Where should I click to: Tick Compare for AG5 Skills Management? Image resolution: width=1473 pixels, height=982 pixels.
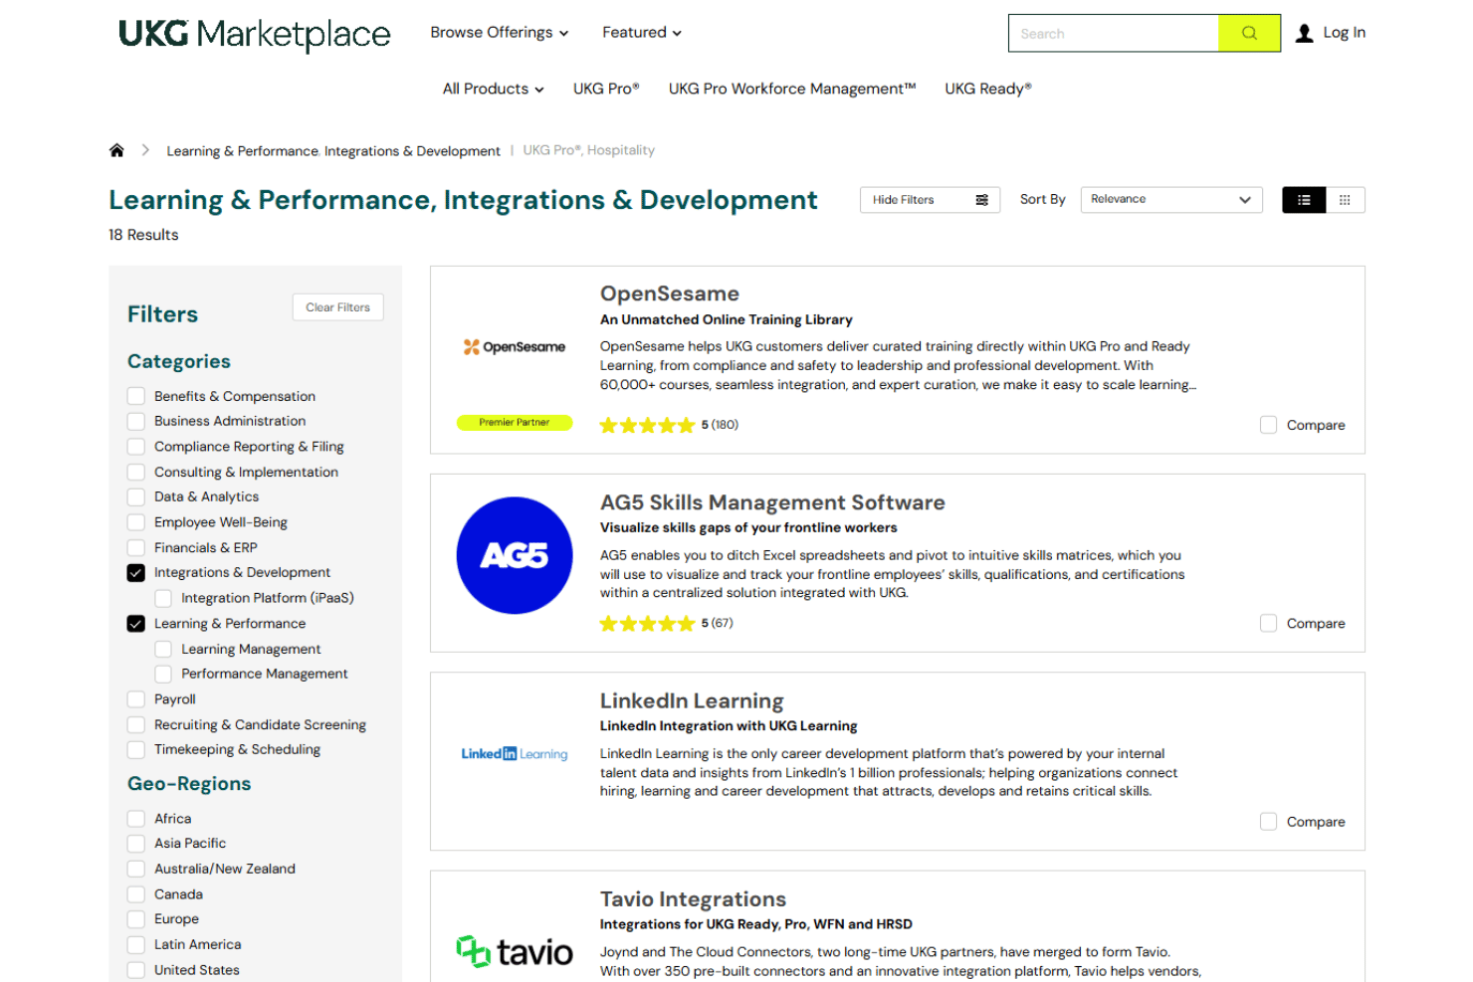point(1268,624)
